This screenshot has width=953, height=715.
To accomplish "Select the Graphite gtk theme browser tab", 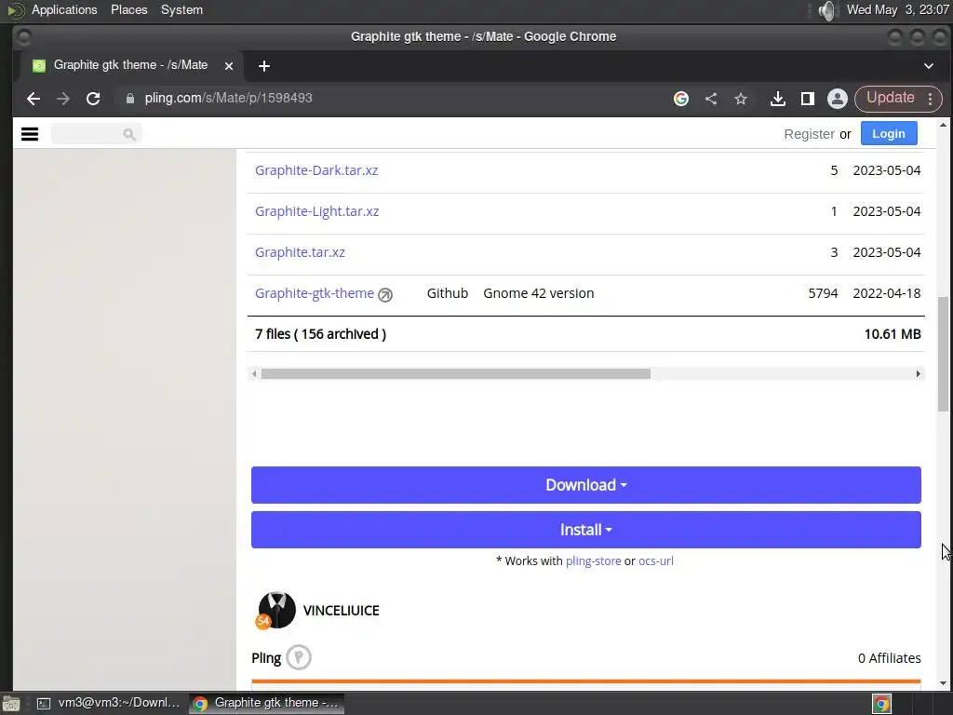I will [x=130, y=66].
